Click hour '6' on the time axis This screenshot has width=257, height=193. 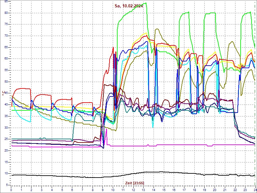click(72, 190)
